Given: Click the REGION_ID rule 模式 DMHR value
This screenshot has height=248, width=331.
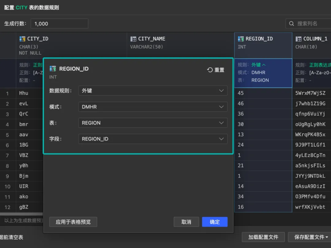Looking at the screenshot, I should click(258, 72).
